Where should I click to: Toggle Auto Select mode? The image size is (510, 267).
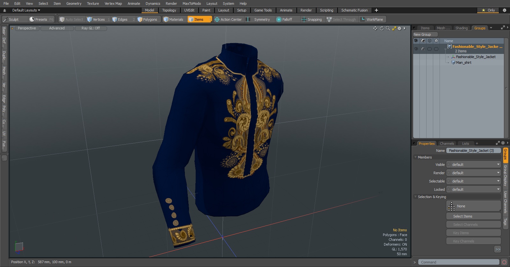coord(71,19)
